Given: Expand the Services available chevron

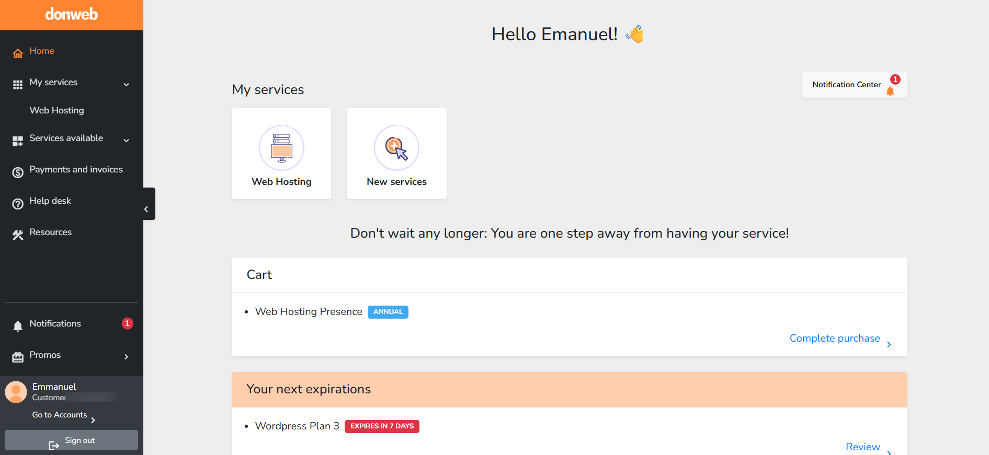Looking at the screenshot, I should point(126,141).
